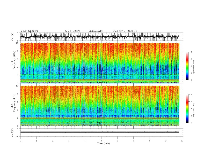Click time axis tick label "3"

click(x=69, y=141)
